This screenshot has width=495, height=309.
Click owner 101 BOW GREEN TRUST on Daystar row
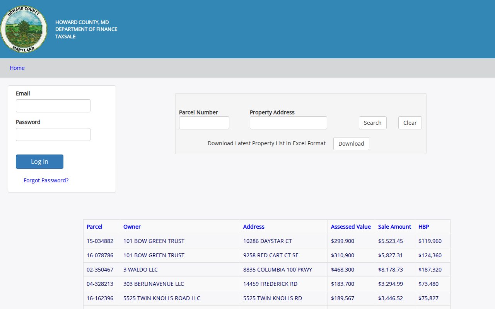[154, 241]
